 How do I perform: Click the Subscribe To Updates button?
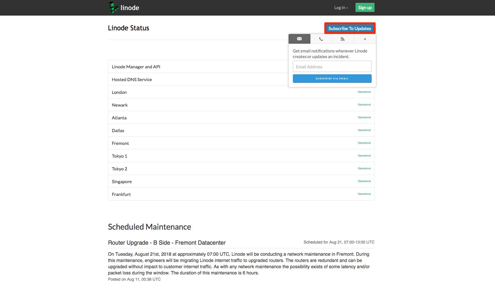[350, 28]
